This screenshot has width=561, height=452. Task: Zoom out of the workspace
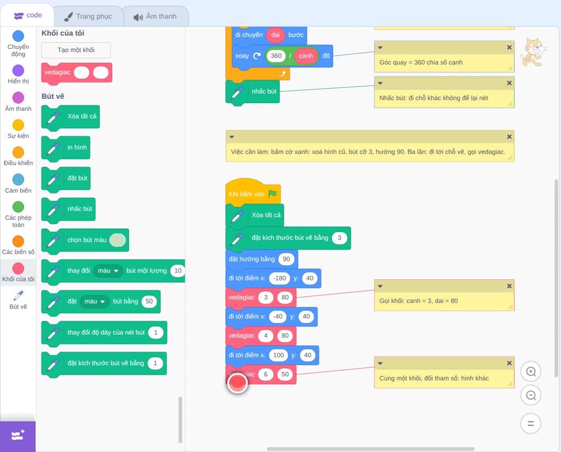531,395
